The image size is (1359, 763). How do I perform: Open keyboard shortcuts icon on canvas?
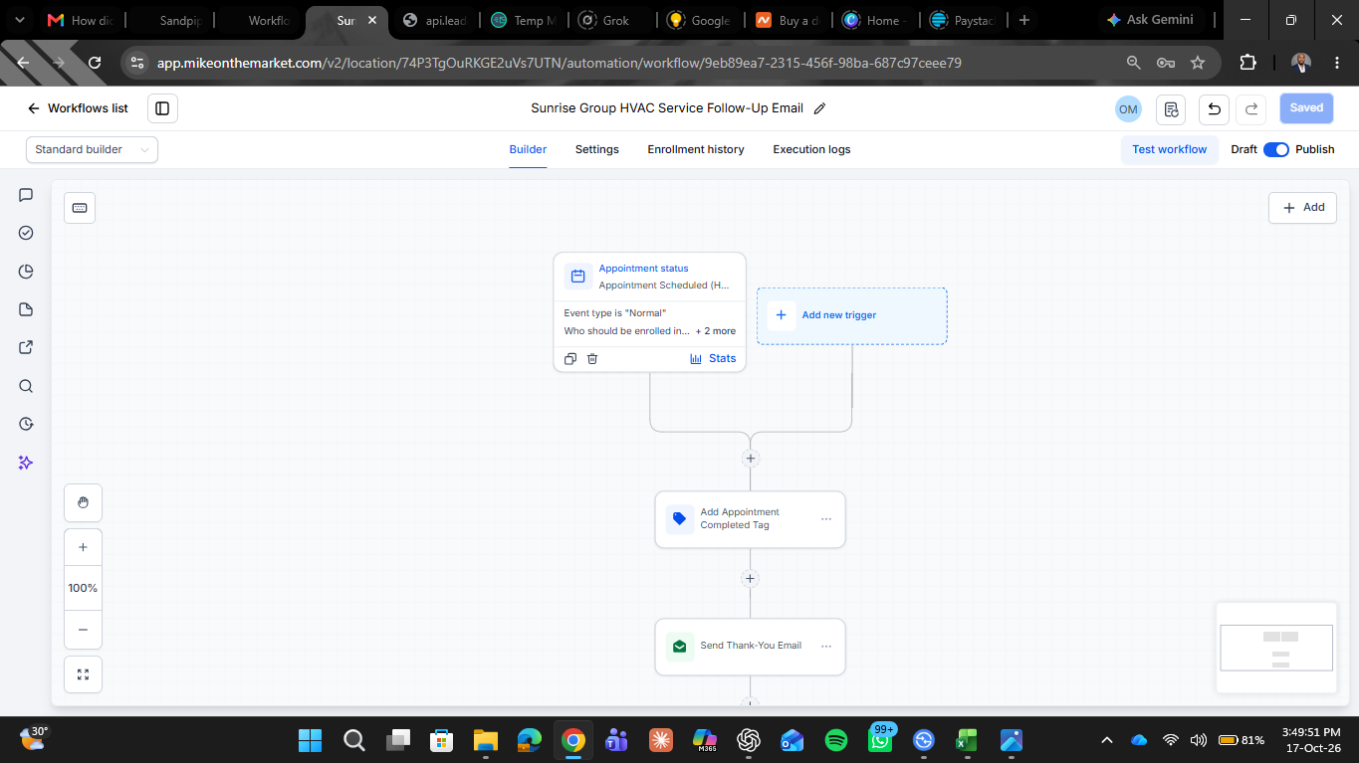pos(80,208)
